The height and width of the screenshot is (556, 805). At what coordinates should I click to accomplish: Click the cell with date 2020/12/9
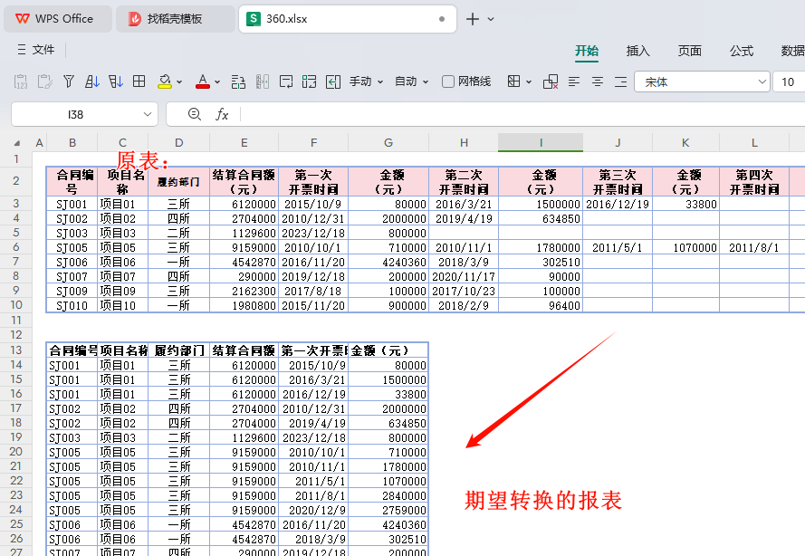(x=313, y=510)
